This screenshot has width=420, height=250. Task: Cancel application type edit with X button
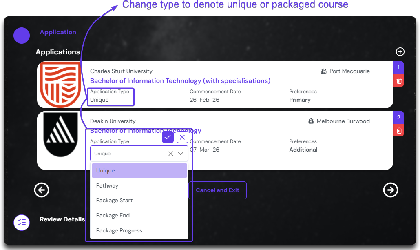click(x=182, y=137)
